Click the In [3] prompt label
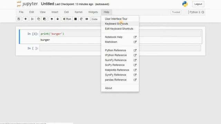 point(33,34)
